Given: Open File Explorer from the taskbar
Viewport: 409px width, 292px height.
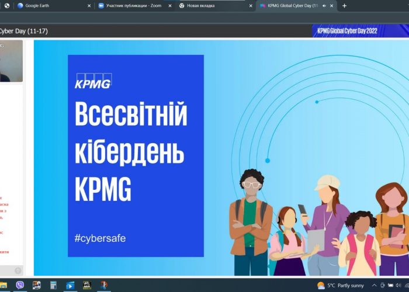Looking at the screenshot, I should coord(4,286).
